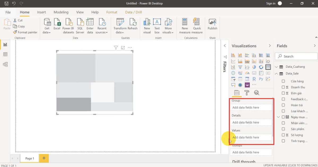Select the Slicer visualization
This screenshot has width=318, height=167.
[233, 79]
